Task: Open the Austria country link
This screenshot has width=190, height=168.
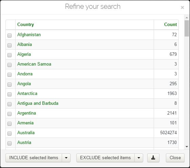Action: (x=24, y=143)
